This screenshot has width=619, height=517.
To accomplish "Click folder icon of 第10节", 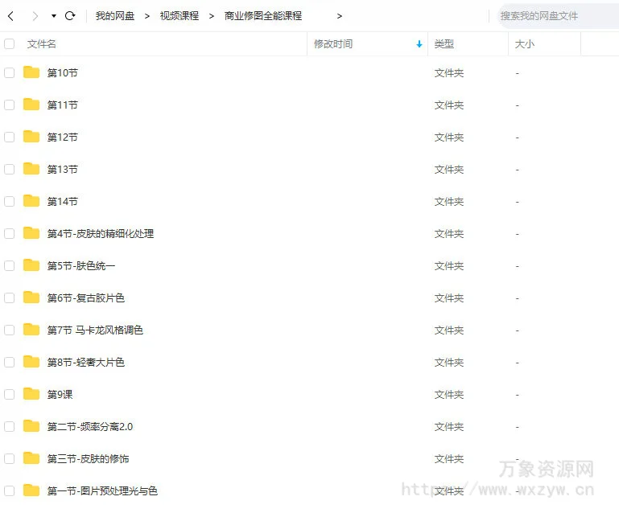I will (x=31, y=72).
